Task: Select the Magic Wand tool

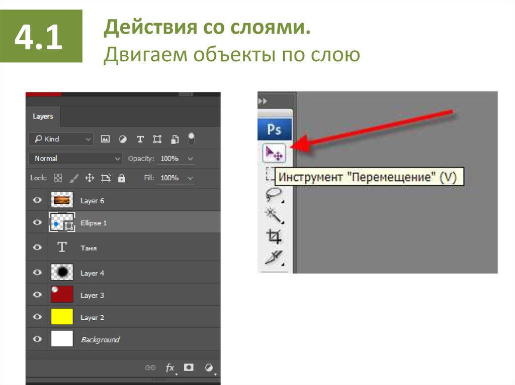Action: tap(273, 215)
